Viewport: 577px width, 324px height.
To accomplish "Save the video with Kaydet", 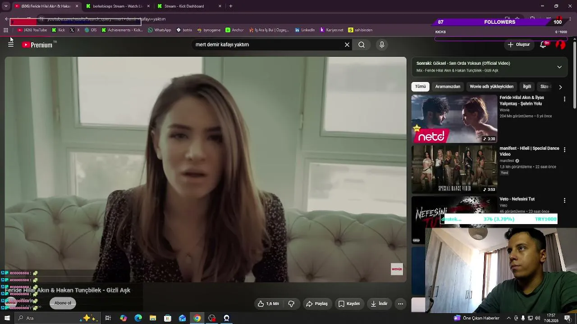I will [x=349, y=304].
